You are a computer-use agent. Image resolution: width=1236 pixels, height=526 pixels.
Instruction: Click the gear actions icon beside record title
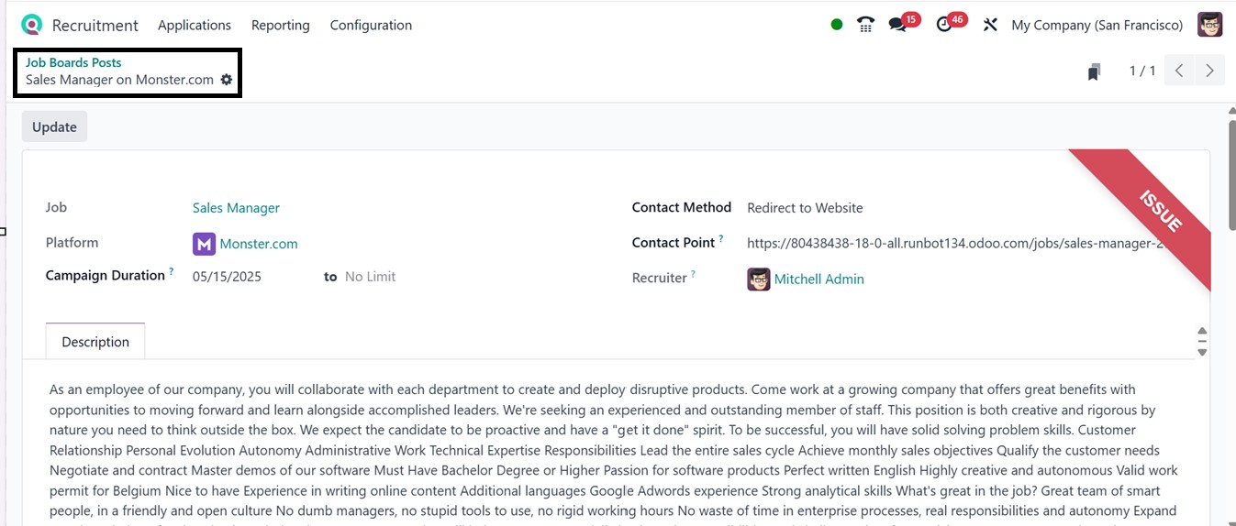(x=227, y=80)
